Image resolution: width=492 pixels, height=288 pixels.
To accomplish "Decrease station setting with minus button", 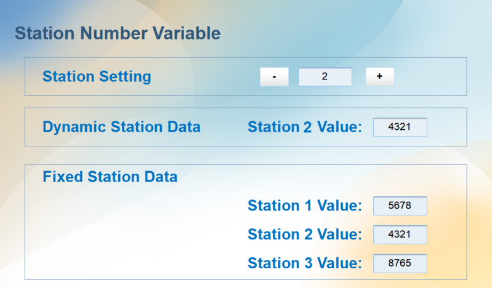I will coord(274,77).
